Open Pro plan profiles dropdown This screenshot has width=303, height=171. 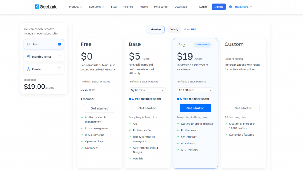click(195, 90)
